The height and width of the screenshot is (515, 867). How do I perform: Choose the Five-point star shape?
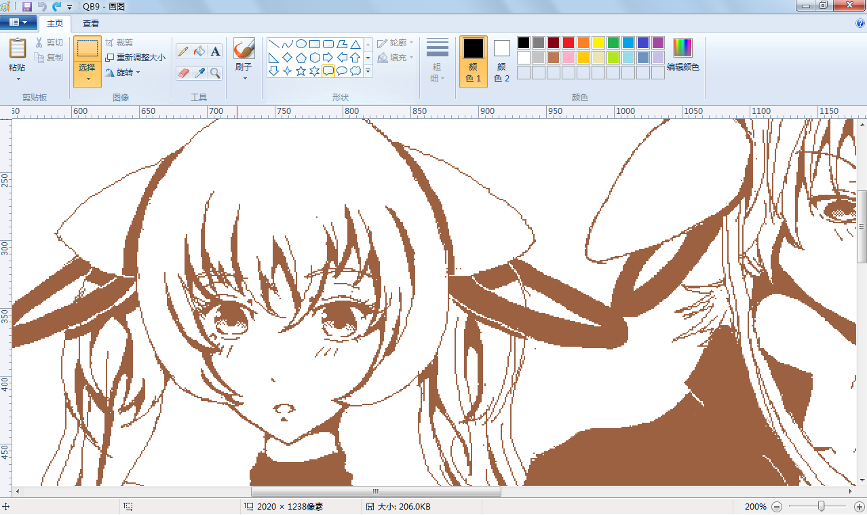pos(301,71)
